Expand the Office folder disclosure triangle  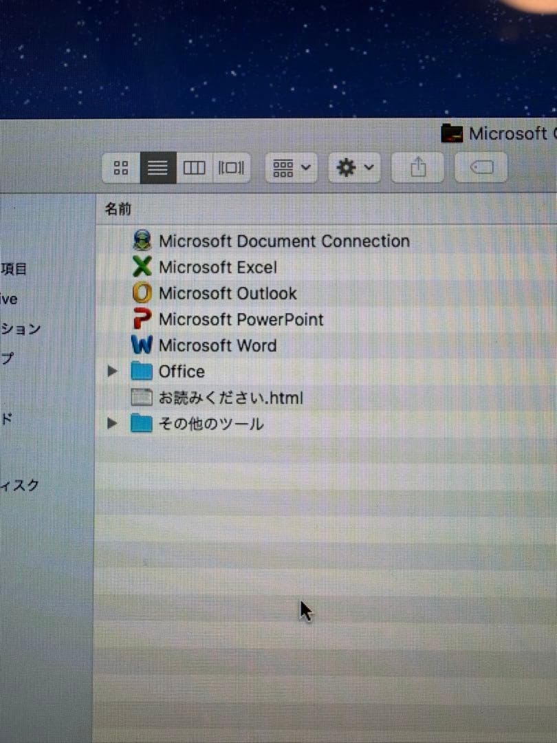pyautogui.click(x=112, y=371)
